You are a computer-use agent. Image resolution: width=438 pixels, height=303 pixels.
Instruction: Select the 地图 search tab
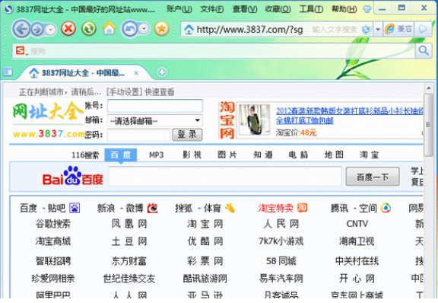coord(334,155)
